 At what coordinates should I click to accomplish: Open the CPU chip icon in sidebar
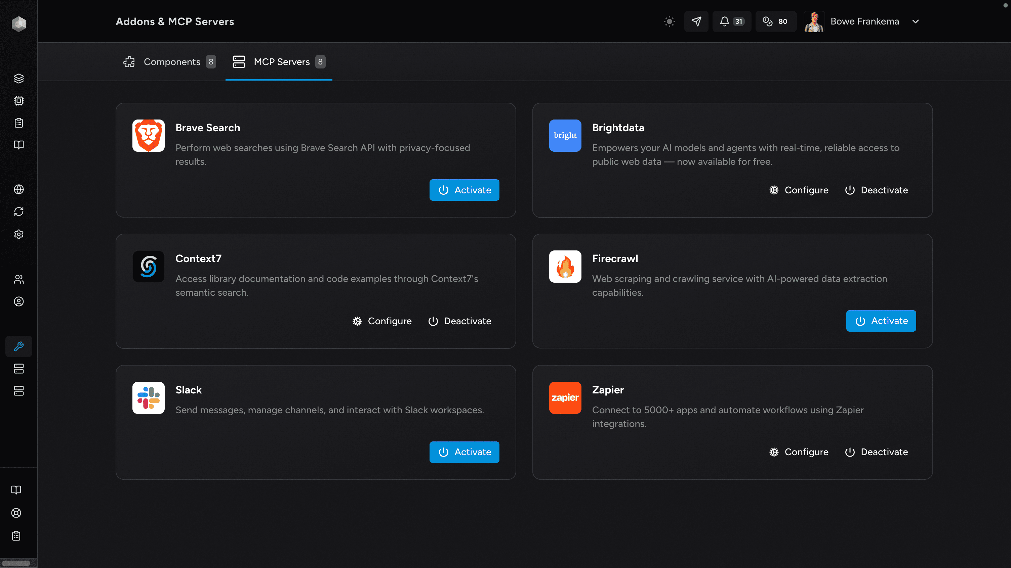[x=18, y=101]
